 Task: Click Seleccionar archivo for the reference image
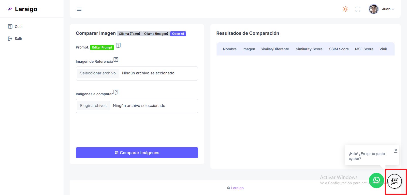[x=98, y=73]
